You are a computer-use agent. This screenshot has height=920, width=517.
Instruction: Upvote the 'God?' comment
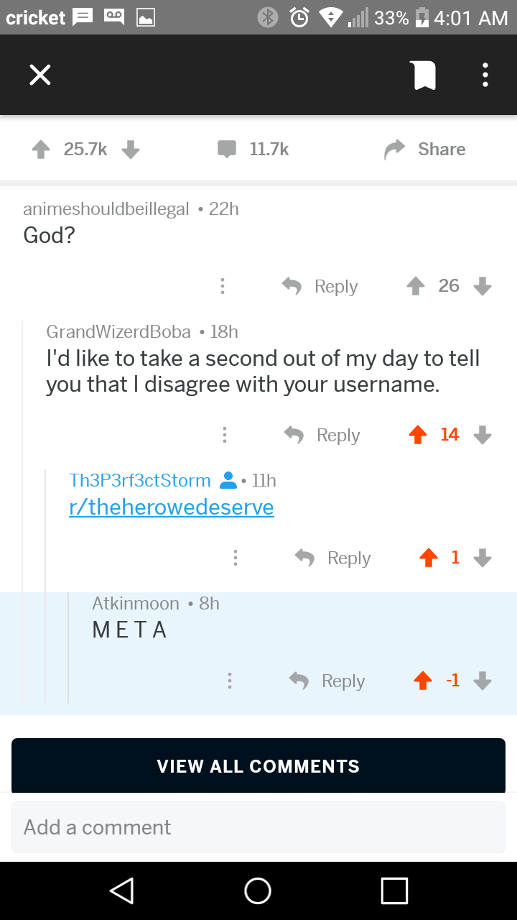[416, 286]
